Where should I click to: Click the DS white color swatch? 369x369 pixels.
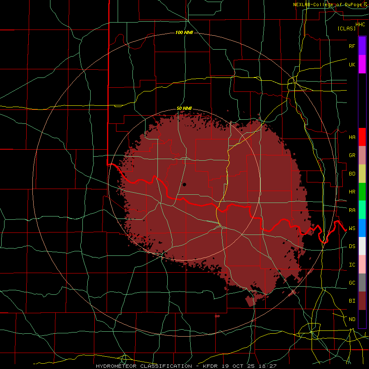click(x=362, y=246)
